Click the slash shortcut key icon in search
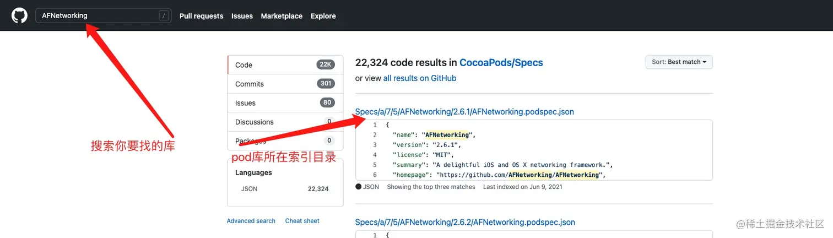The image size is (833, 238). point(164,16)
